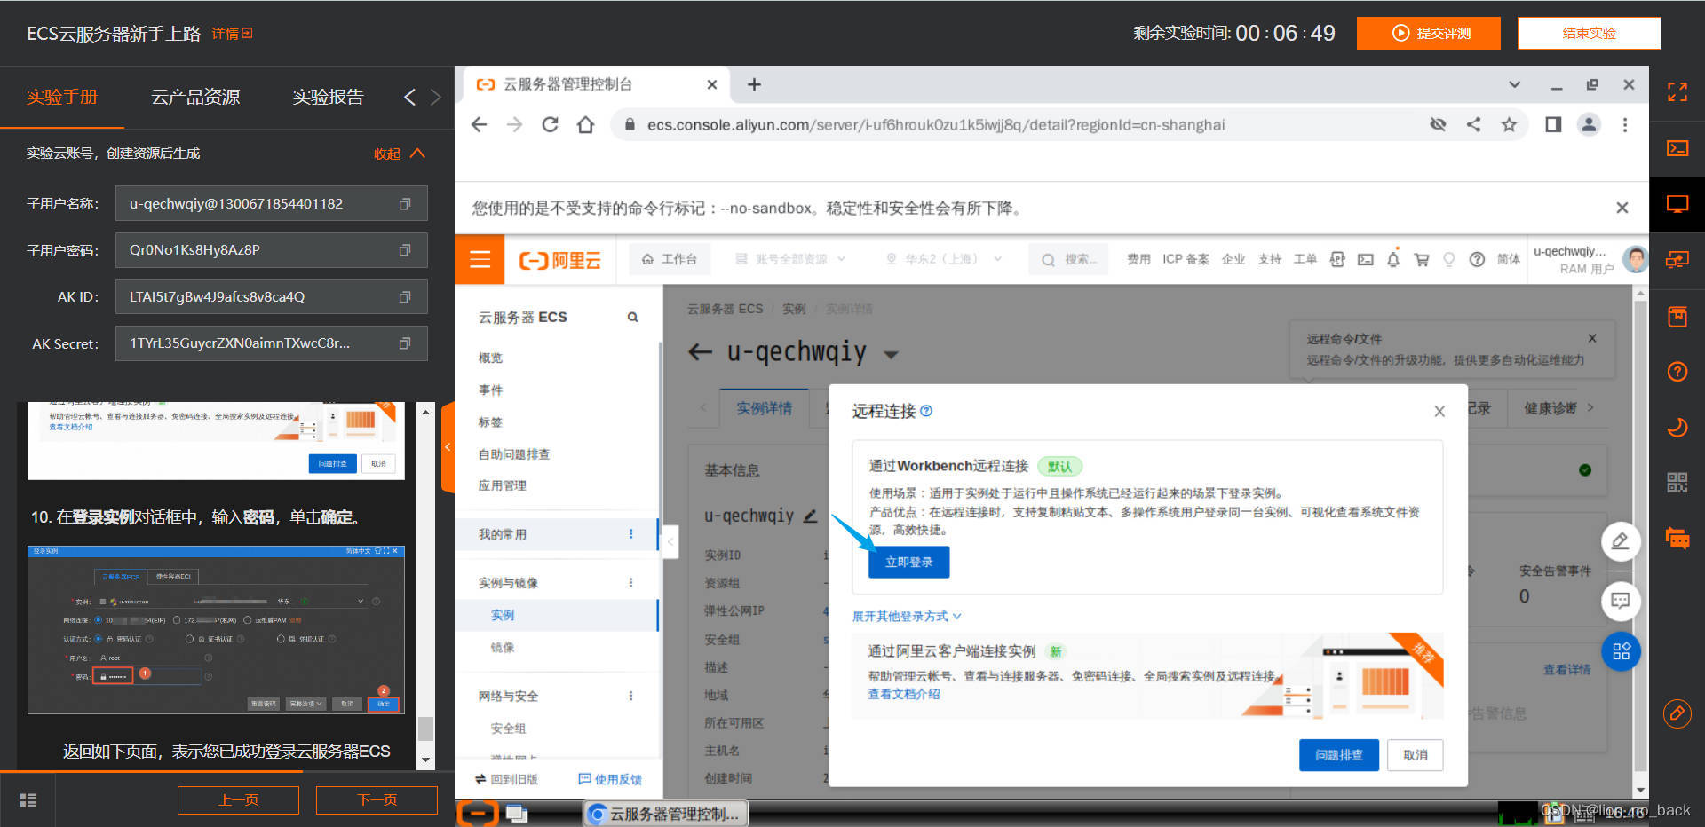Open 实例与镜像 section options
This screenshot has width=1705, height=827.
[630, 582]
